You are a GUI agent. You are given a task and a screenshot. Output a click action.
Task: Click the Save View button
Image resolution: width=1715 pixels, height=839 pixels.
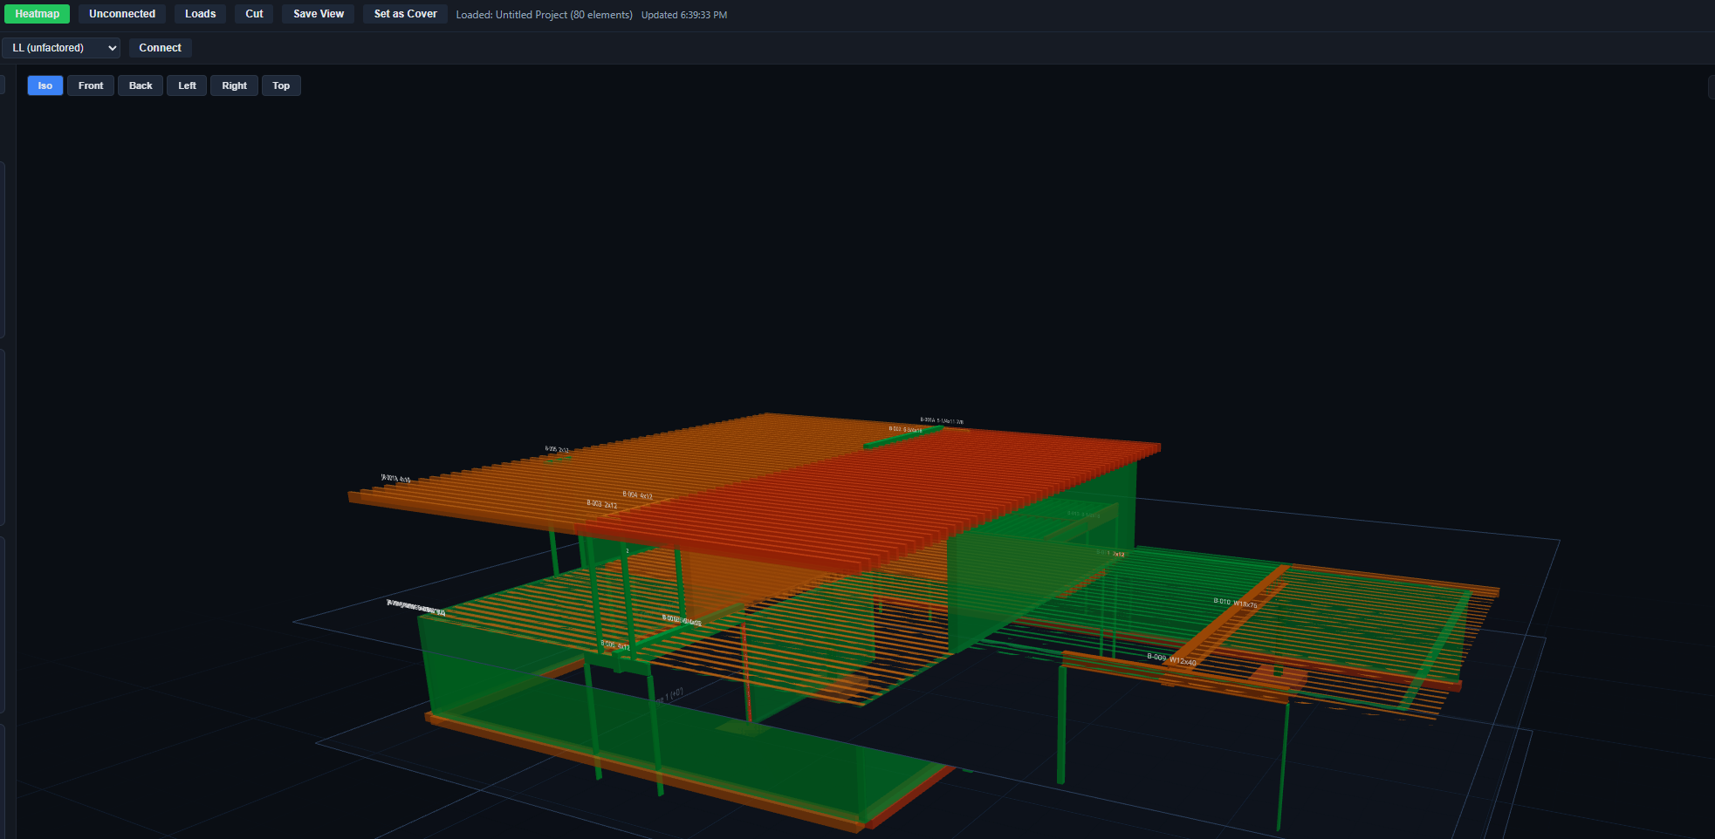(x=319, y=14)
